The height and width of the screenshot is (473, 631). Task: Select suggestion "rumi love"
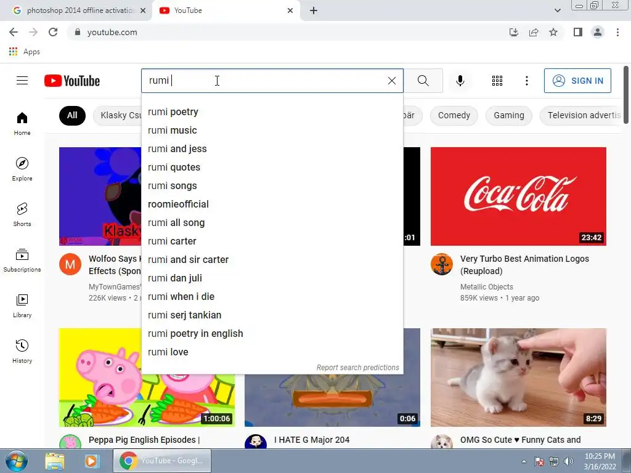[272, 352]
